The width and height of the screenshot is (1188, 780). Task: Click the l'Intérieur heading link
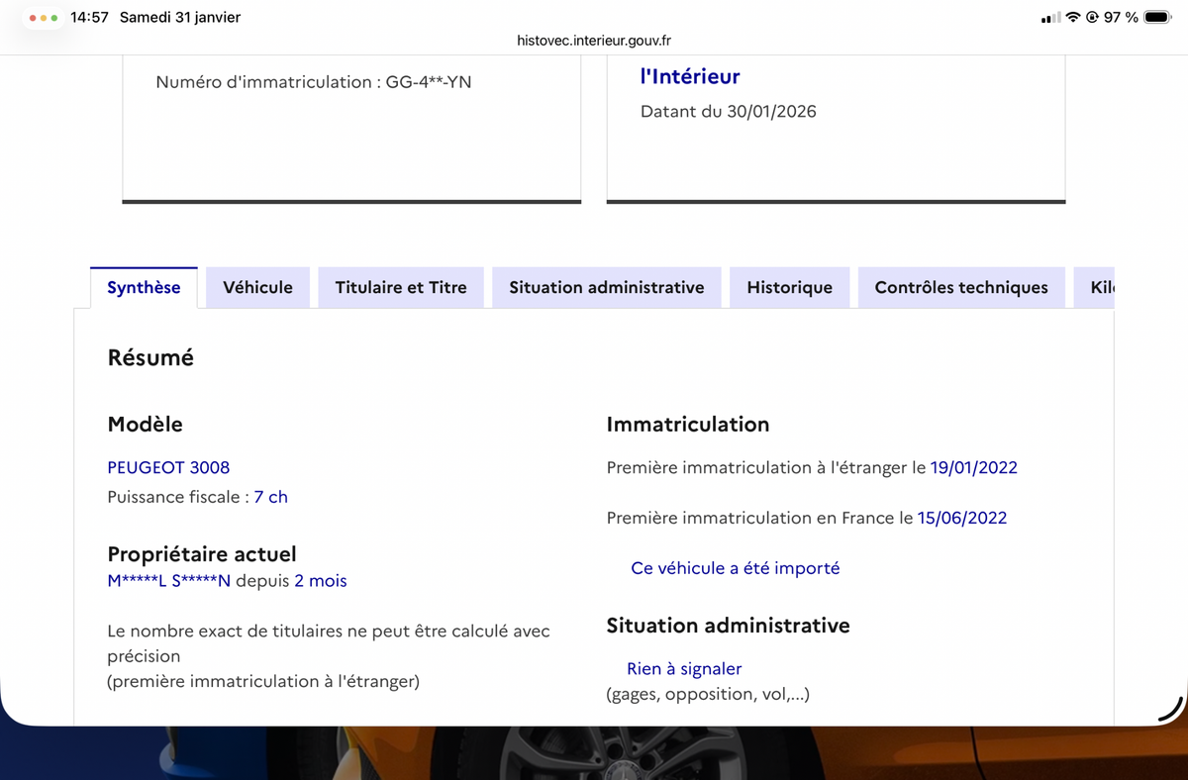[x=690, y=76]
